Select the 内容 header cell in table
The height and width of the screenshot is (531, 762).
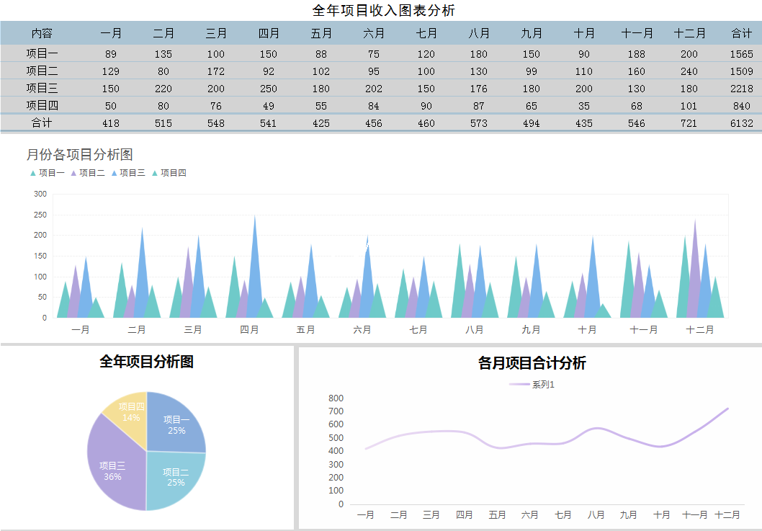[x=42, y=33]
